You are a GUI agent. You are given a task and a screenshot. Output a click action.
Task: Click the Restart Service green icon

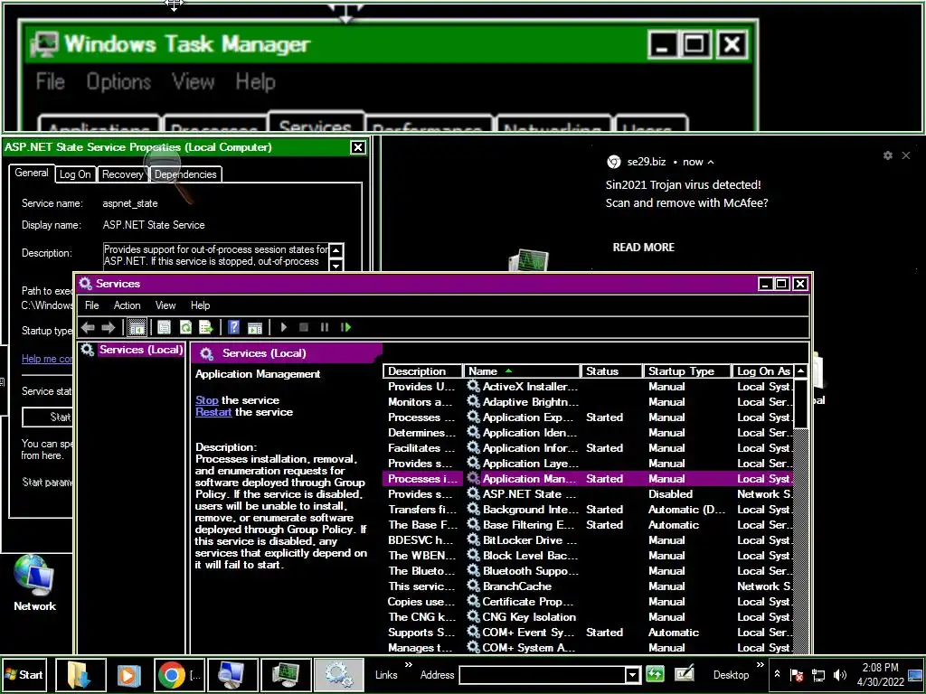click(345, 327)
